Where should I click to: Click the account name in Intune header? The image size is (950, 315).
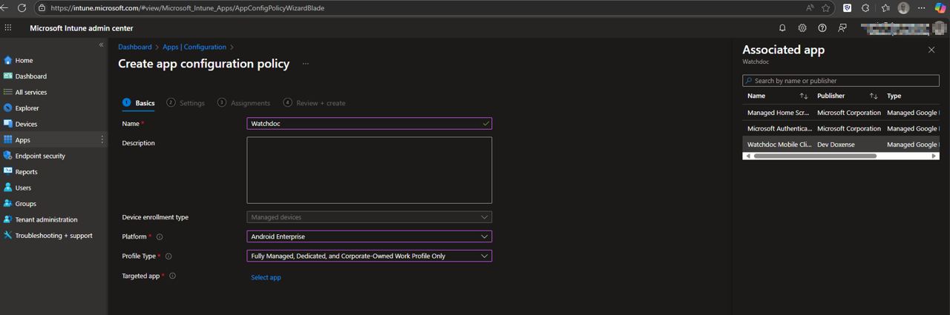(x=897, y=27)
